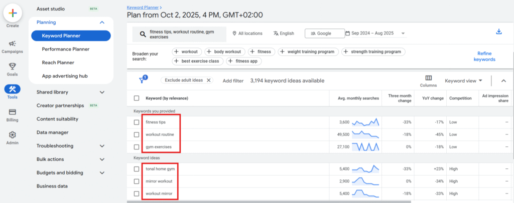Image resolution: width=514 pixels, height=203 pixels.
Task: Add 'weight training program' chip
Action: tap(308, 51)
